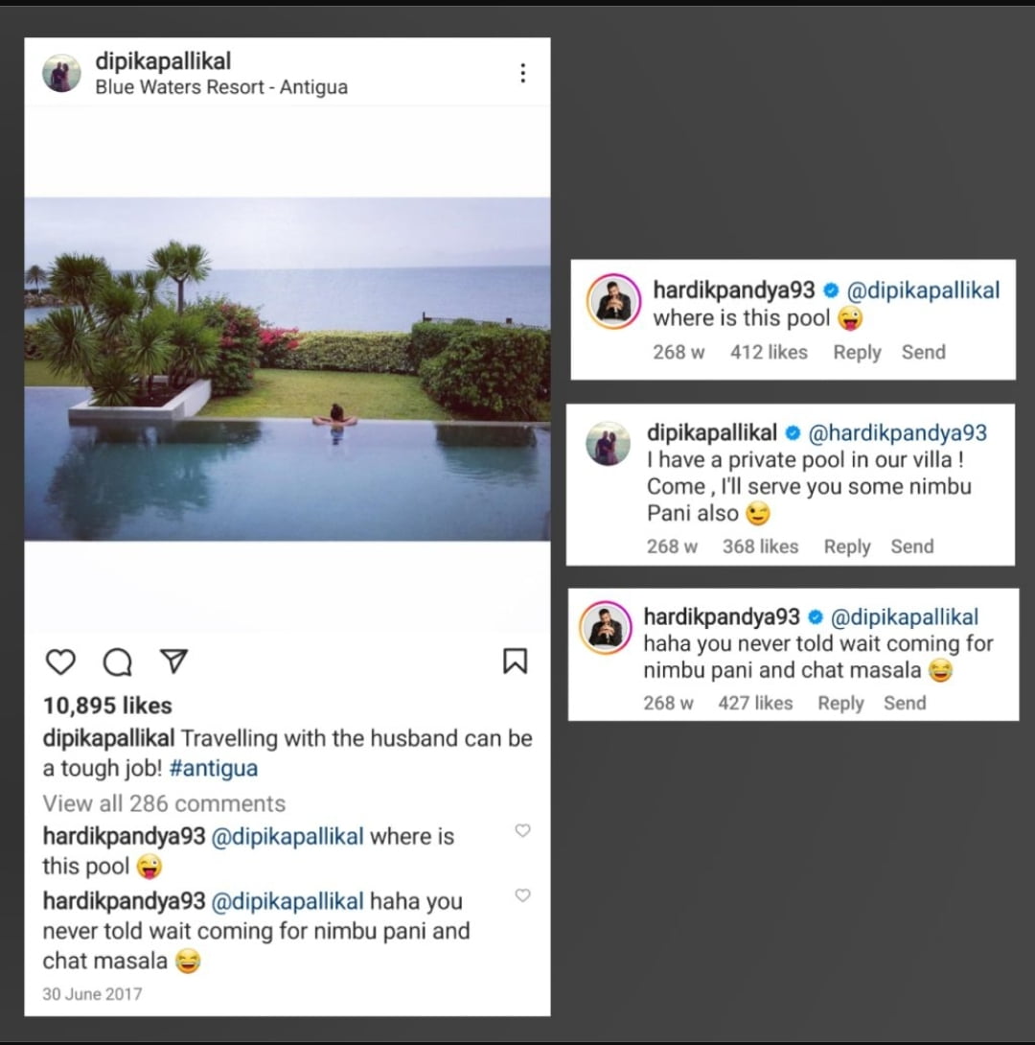Like the 'where is this pool' comment under the caption
The image size is (1035, 1045).
[522, 830]
